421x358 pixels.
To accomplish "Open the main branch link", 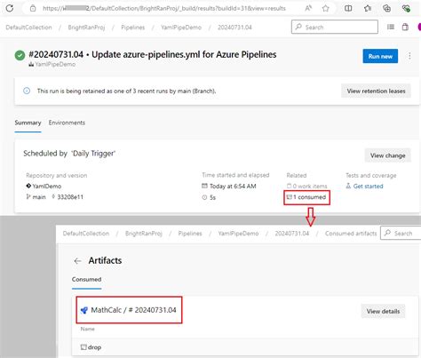I will pyautogui.click(x=39, y=197).
